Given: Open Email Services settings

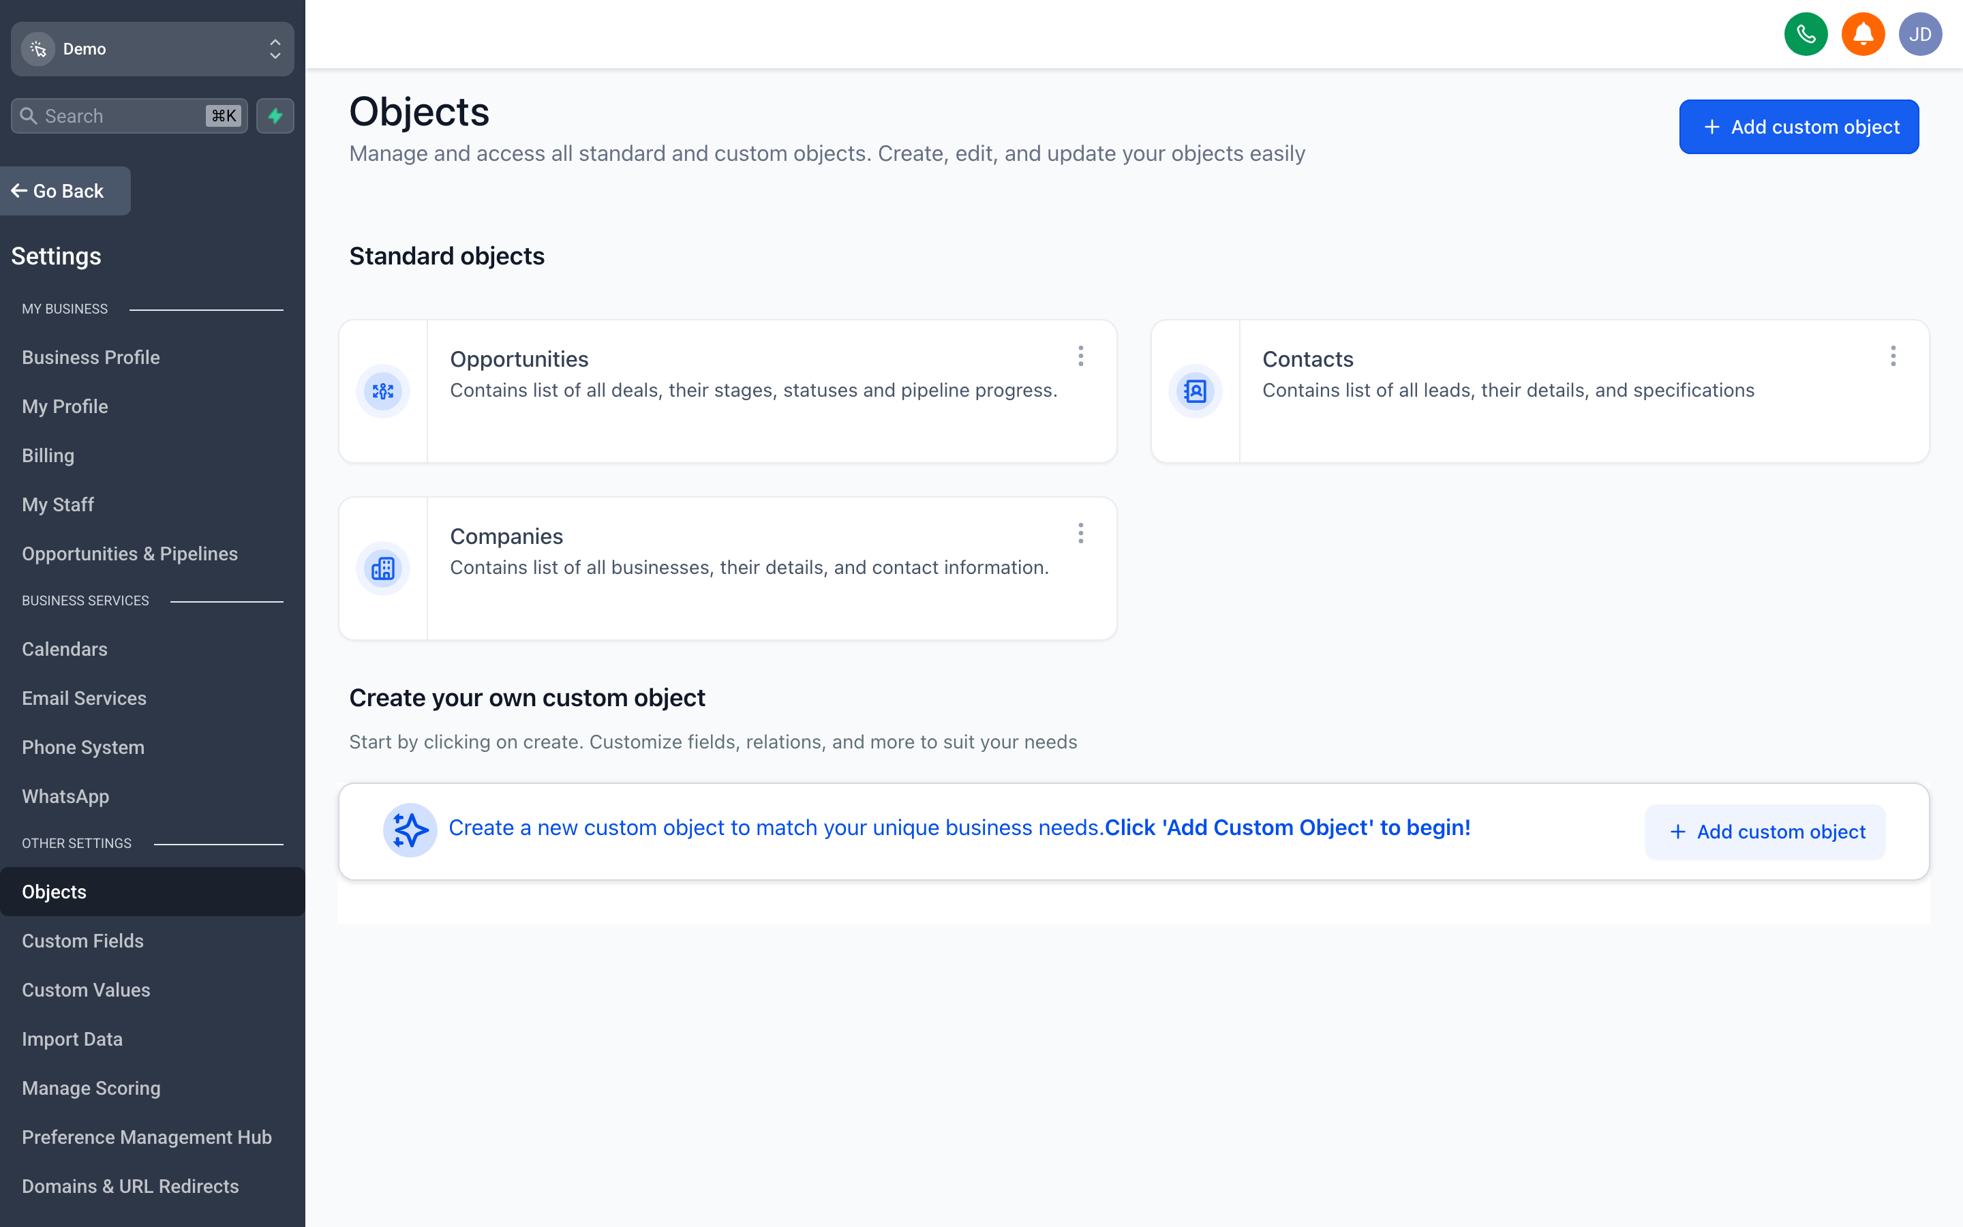Looking at the screenshot, I should pyautogui.click(x=85, y=698).
